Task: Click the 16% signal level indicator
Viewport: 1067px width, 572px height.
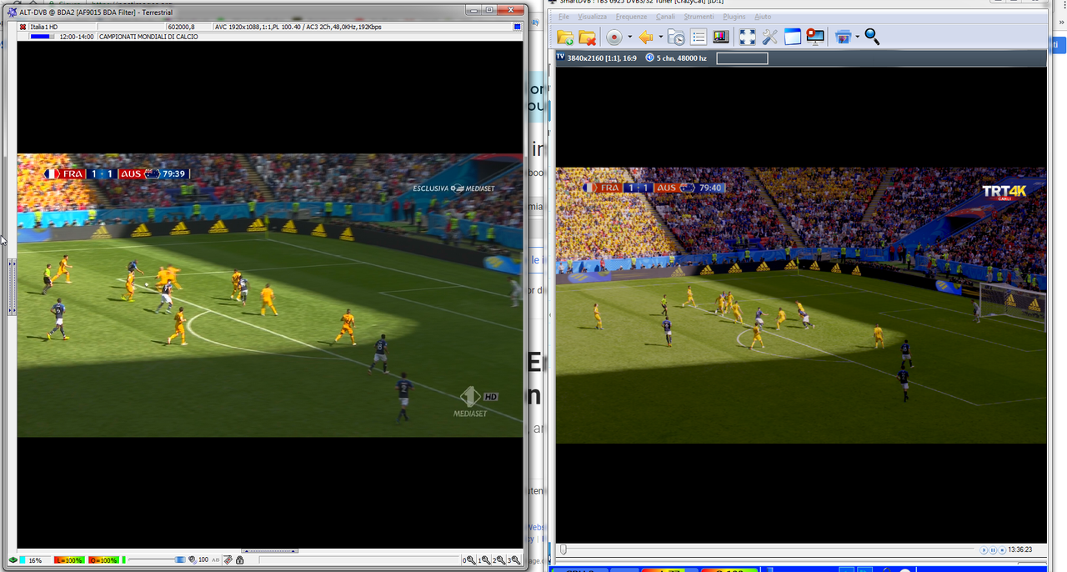Action: pos(35,559)
